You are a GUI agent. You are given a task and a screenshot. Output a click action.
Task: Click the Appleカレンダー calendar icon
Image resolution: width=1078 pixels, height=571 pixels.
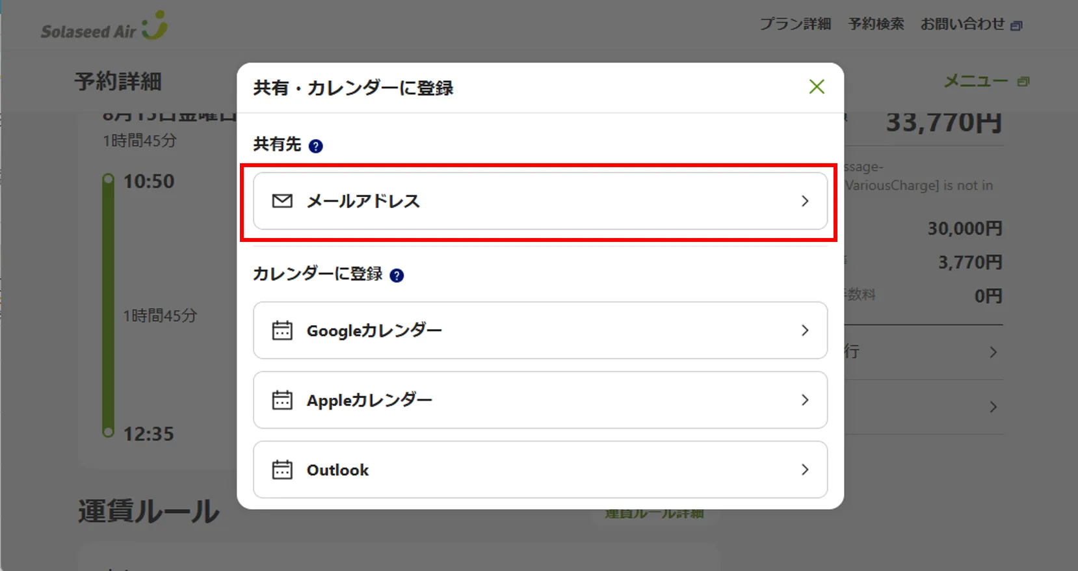pos(282,400)
